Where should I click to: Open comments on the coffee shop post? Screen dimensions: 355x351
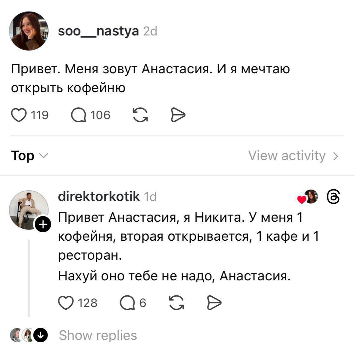tap(79, 115)
